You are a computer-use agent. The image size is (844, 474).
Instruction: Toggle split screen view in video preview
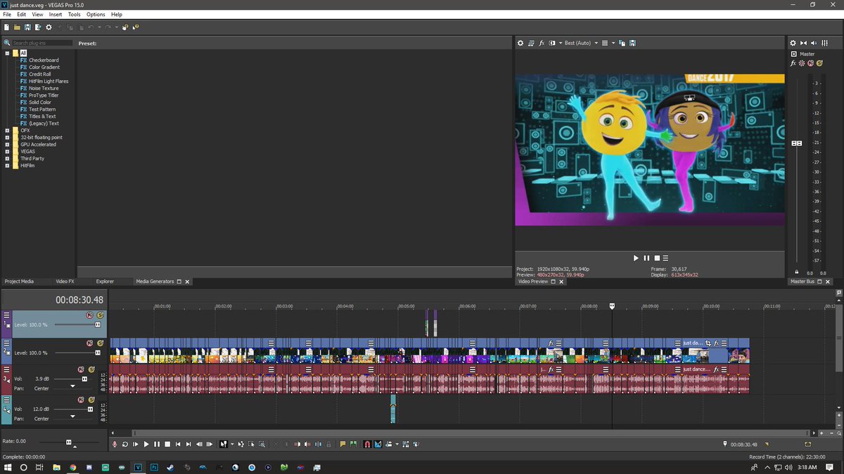point(552,43)
